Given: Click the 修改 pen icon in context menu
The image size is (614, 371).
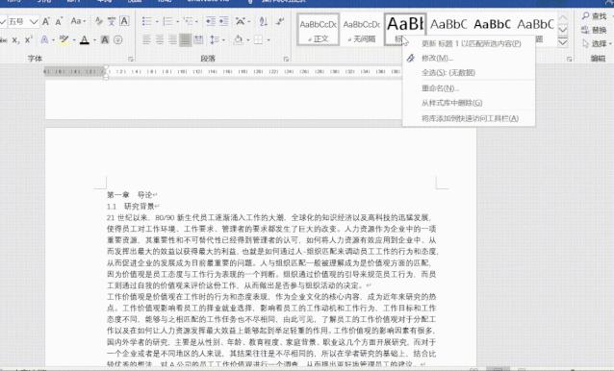Looking at the screenshot, I should pos(410,59).
